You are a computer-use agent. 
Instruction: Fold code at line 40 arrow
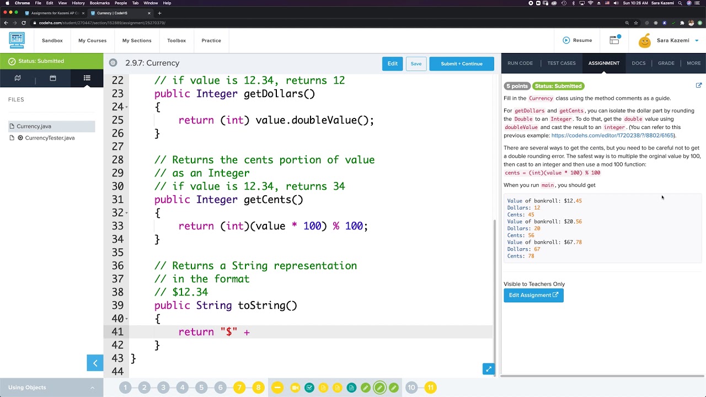(127, 319)
